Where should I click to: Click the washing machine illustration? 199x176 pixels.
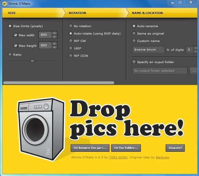tap(41, 129)
